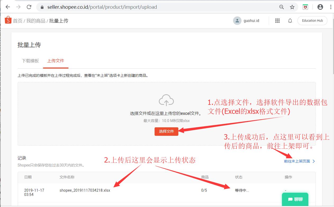Click the 文件名称 column header
The height and width of the screenshot is (207, 334).
point(67,177)
